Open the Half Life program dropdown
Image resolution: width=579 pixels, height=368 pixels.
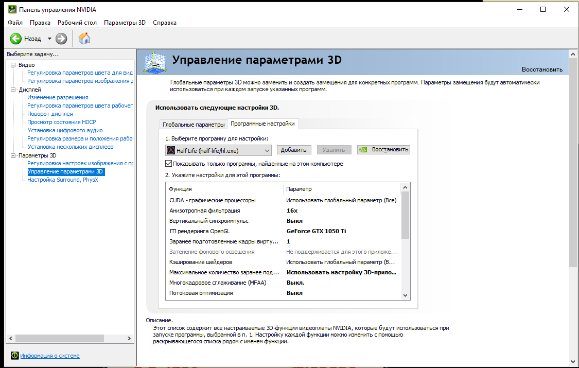[218, 150]
